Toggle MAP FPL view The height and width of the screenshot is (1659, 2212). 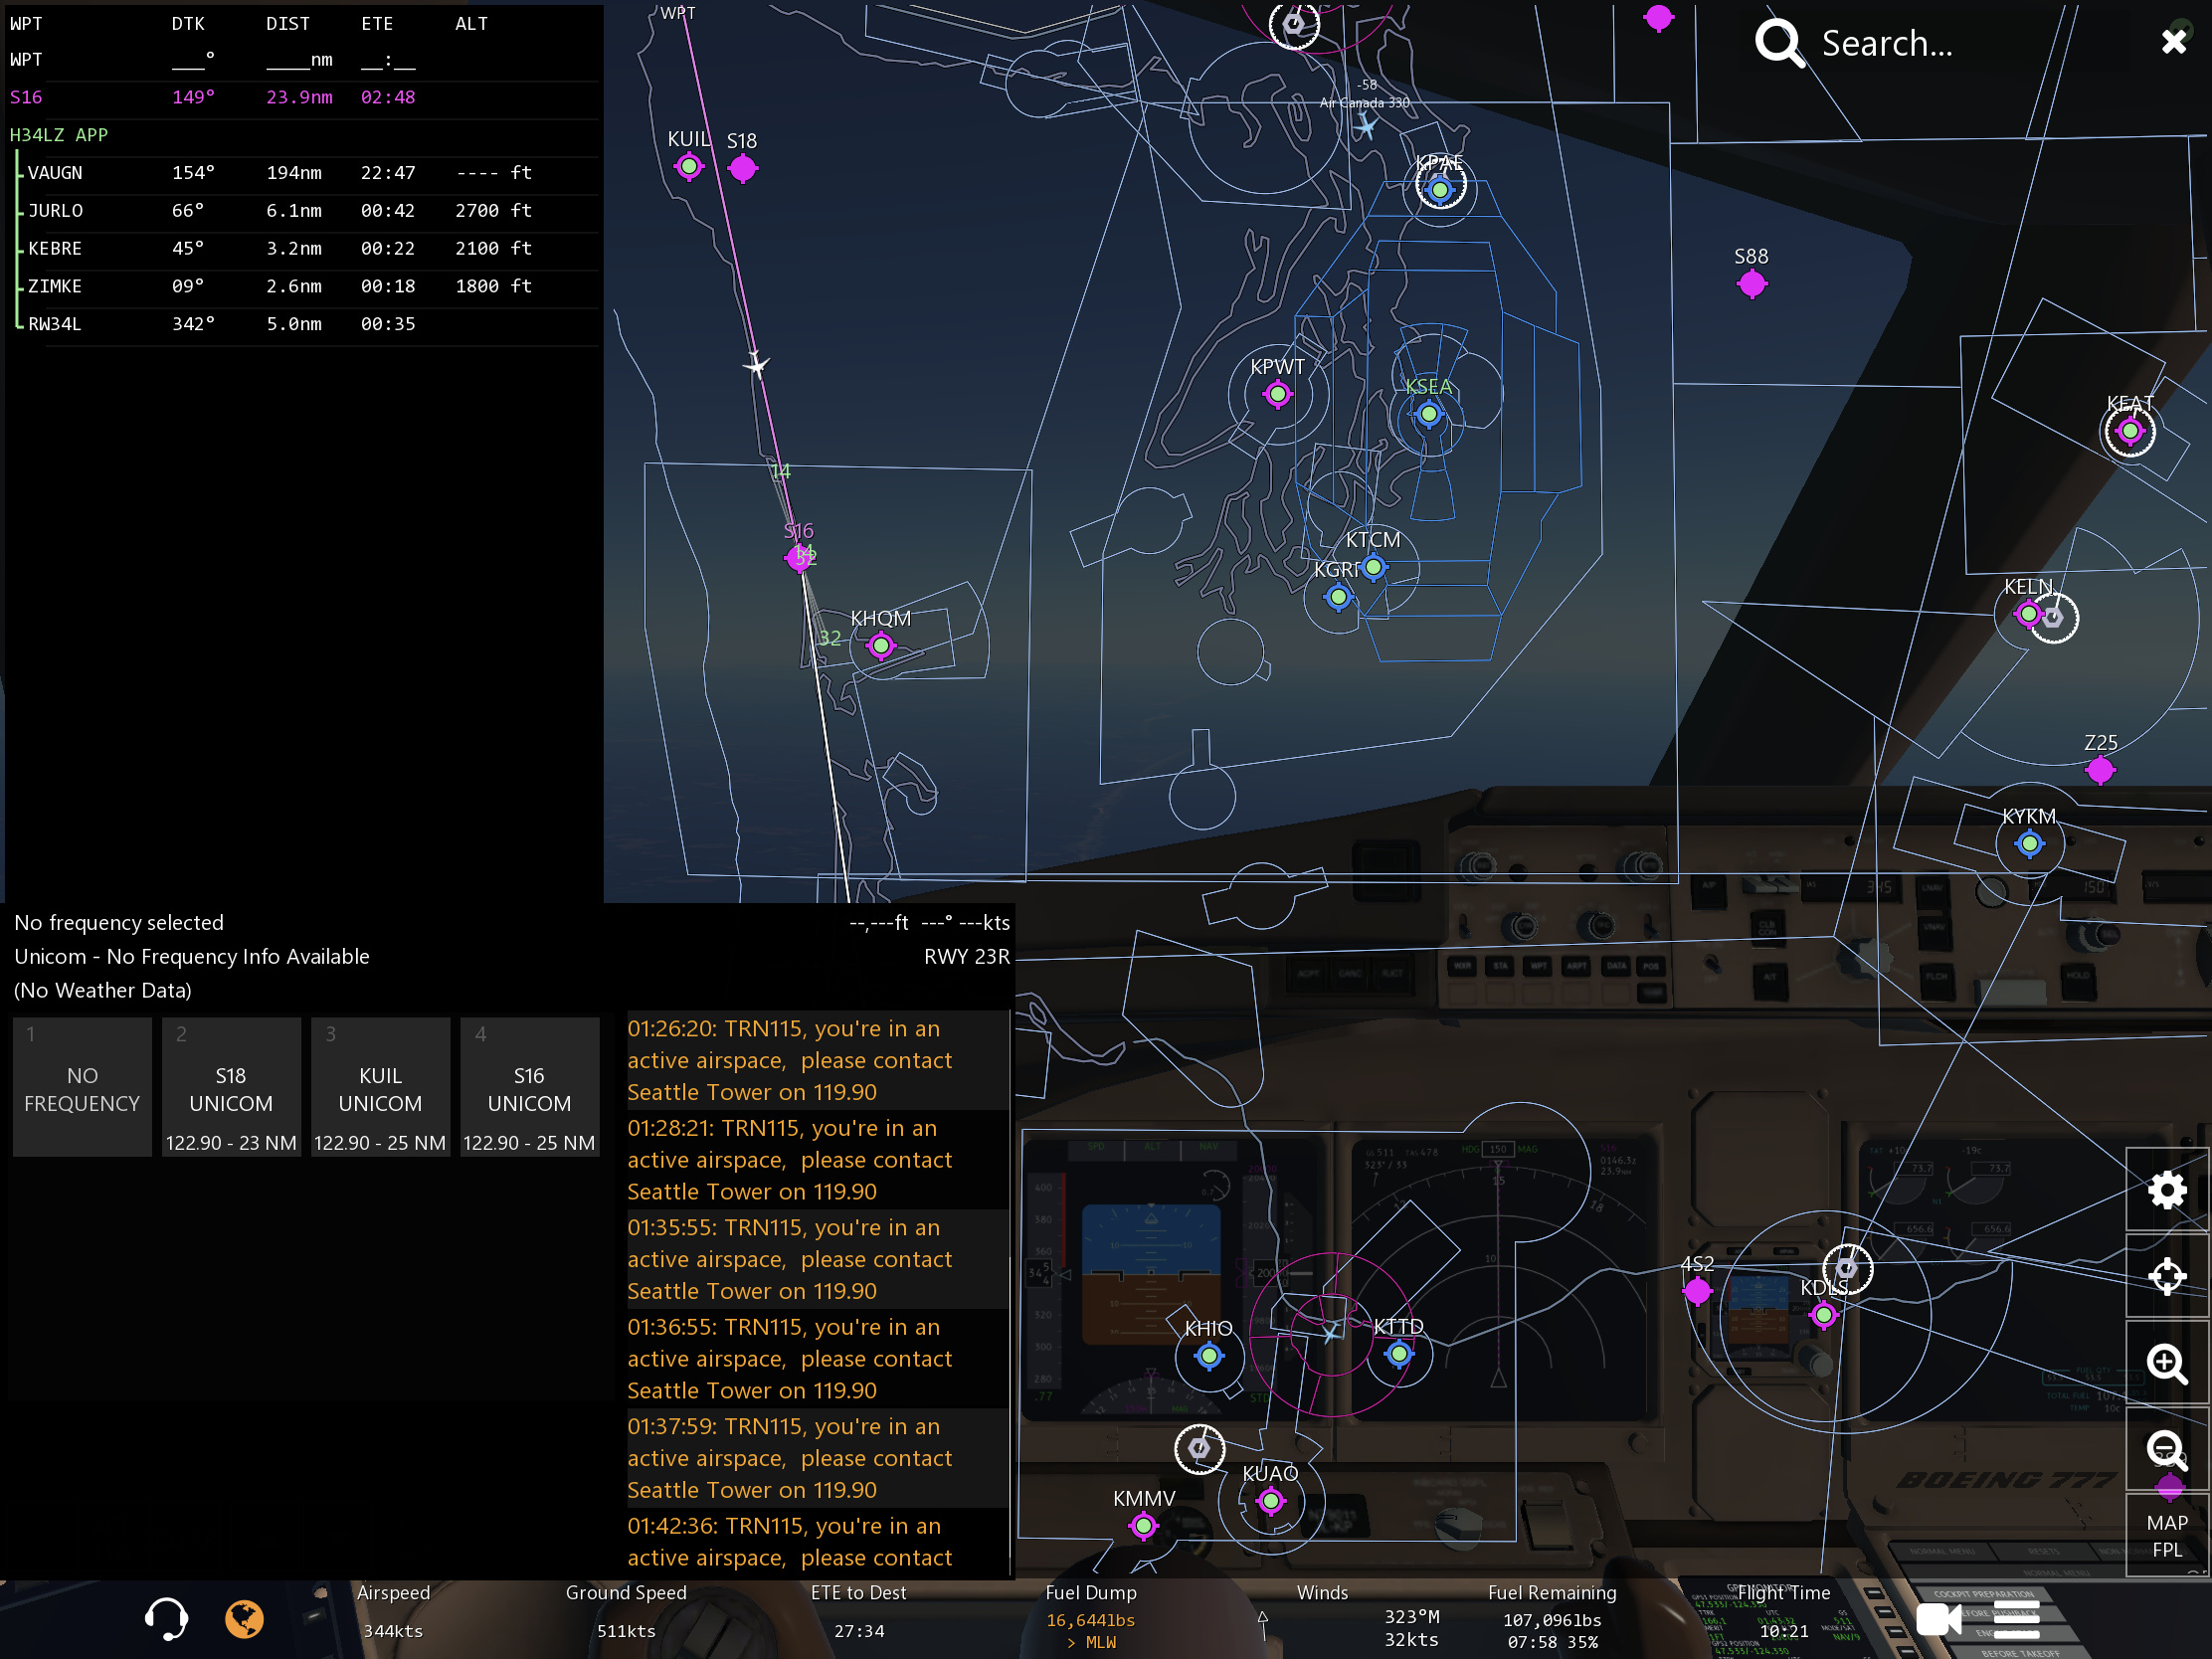(2166, 1535)
